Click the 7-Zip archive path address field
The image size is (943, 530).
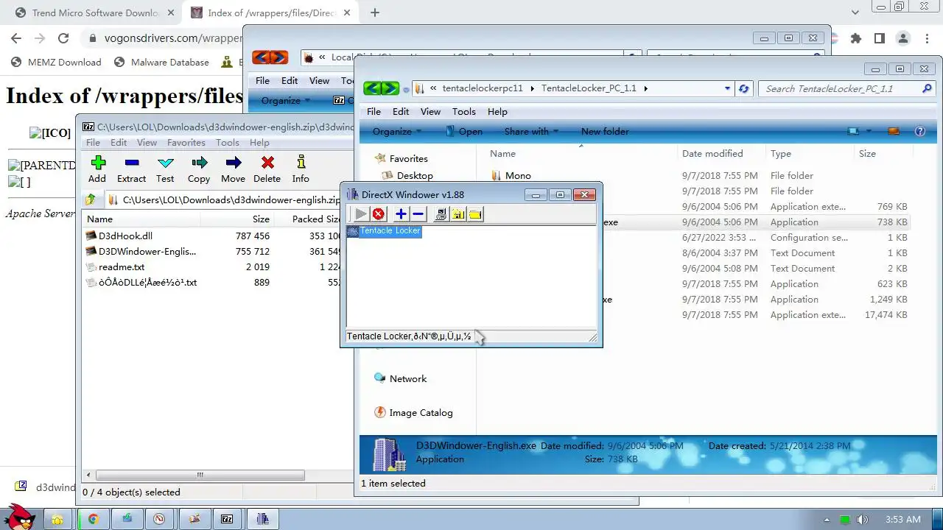pos(231,199)
